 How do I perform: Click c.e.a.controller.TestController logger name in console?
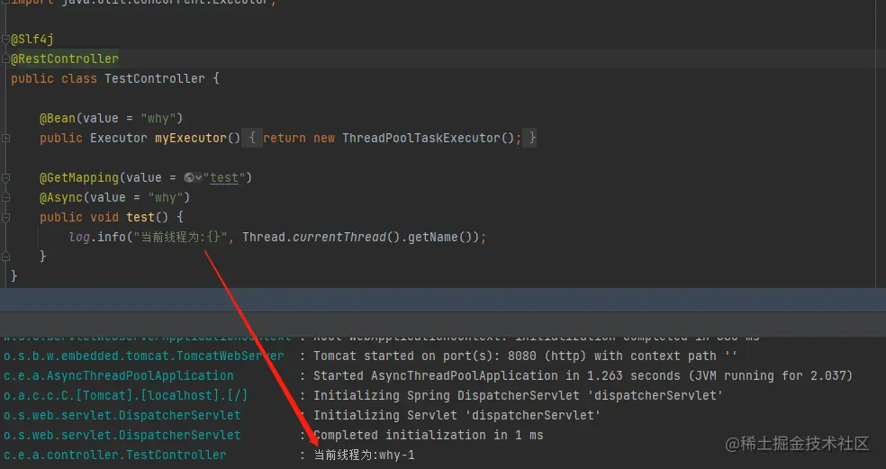114,455
